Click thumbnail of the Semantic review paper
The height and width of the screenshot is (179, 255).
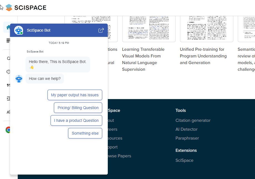246,29
